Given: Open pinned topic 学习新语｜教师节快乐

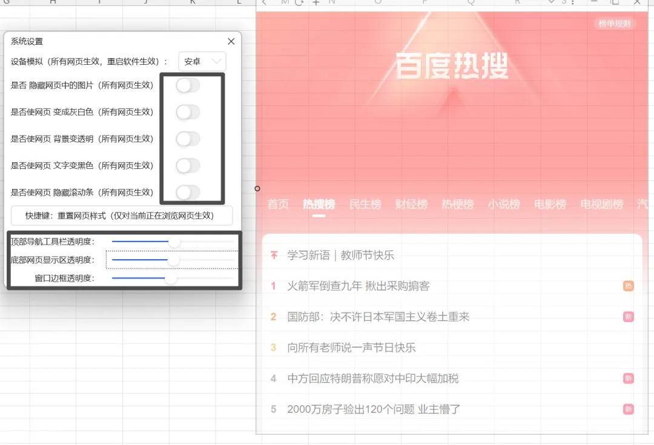Looking at the screenshot, I should pyautogui.click(x=340, y=255).
